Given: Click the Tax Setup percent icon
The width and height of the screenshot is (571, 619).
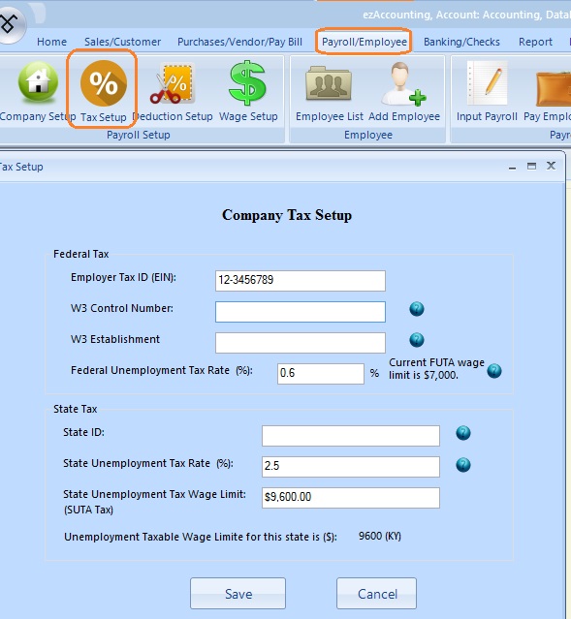Looking at the screenshot, I should pyautogui.click(x=103, y=83).
